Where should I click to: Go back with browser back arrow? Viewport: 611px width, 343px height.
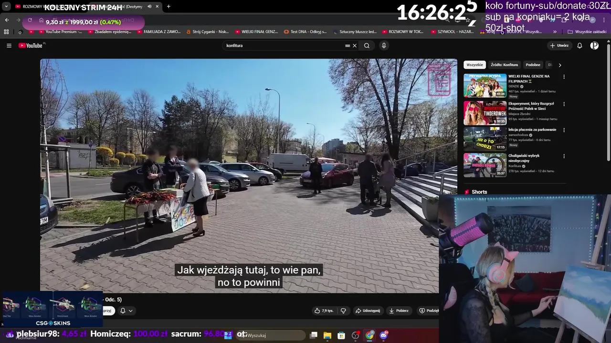point(7,20)
